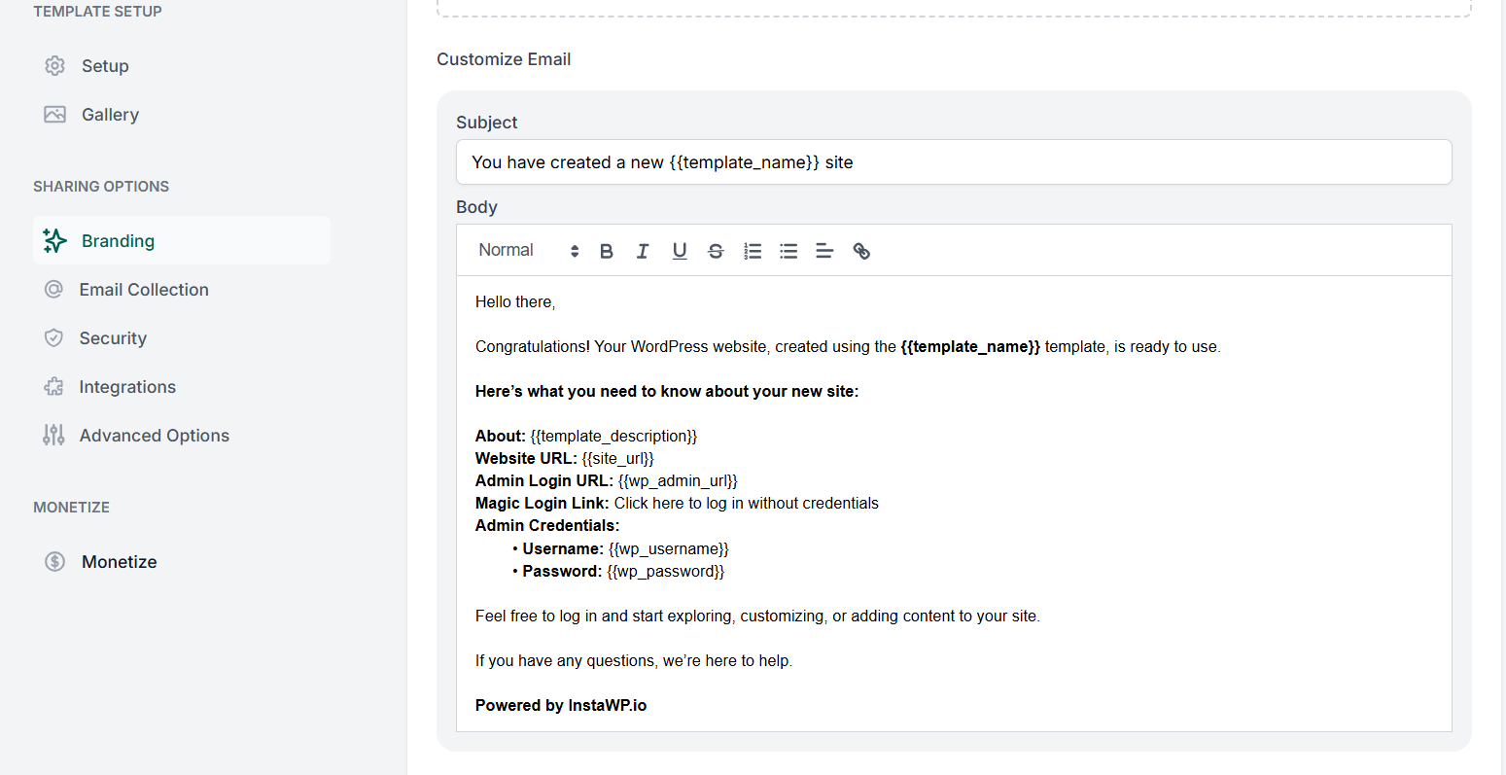Screen dimensions: 1506x775
Task: Navigate to Security settings
Action: coord(113,338)
